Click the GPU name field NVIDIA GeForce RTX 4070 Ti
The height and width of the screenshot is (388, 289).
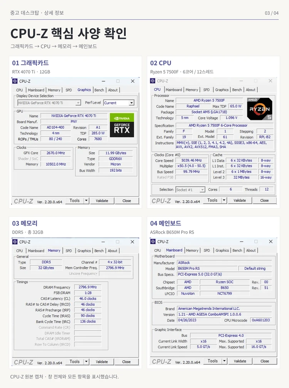click(74, 115)
